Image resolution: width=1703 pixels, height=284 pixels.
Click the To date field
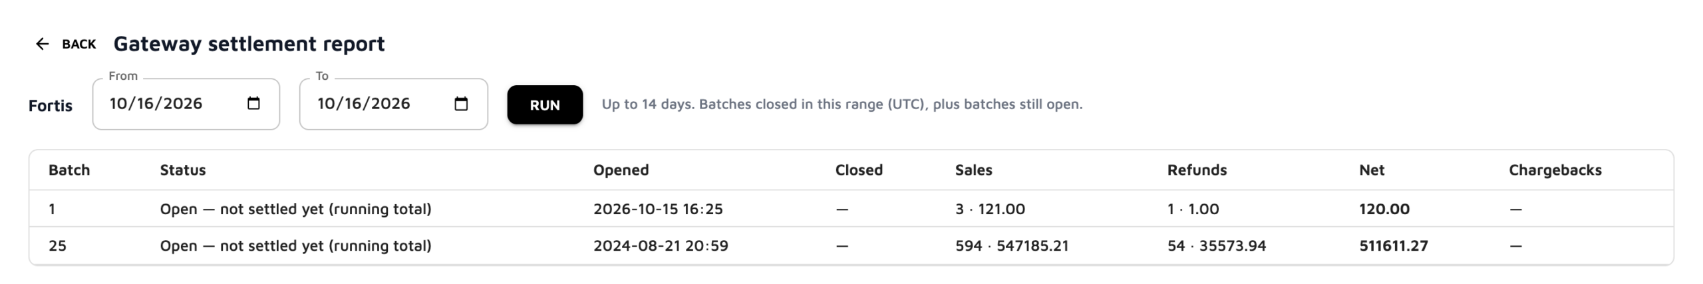[394, 104]
